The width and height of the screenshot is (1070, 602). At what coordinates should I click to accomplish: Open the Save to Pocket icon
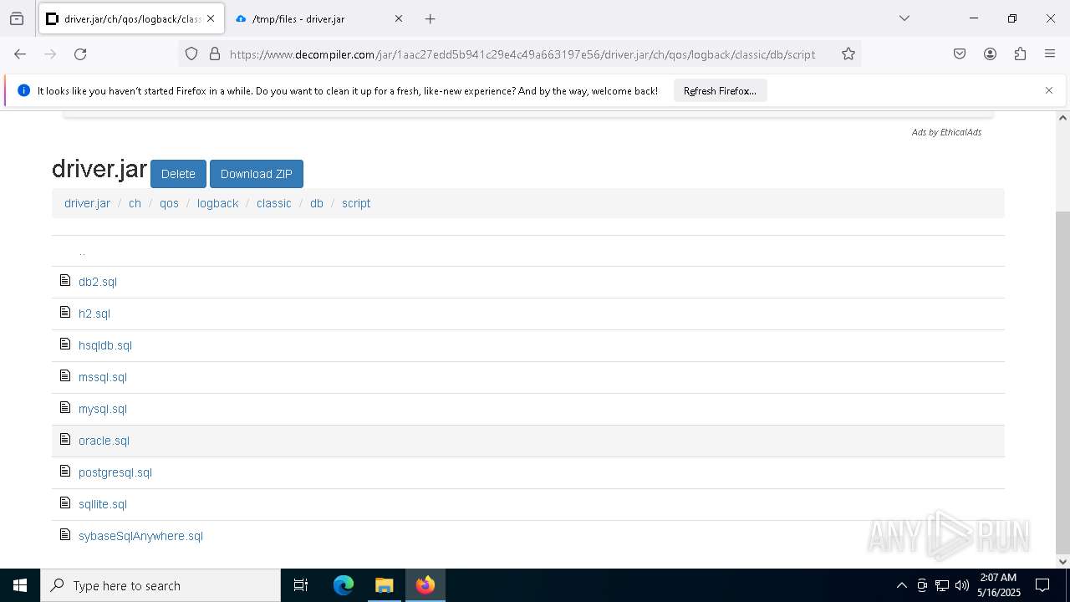pos(960,54)
